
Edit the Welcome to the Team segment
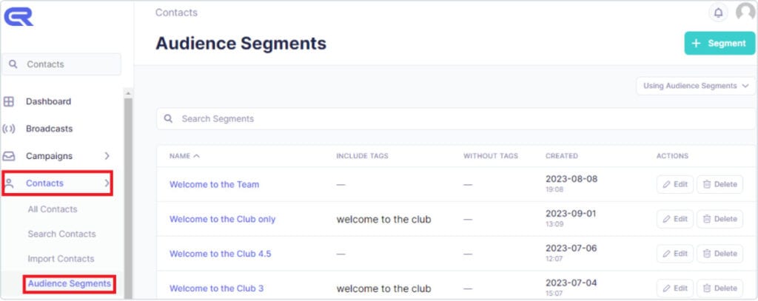pos(675,185)
